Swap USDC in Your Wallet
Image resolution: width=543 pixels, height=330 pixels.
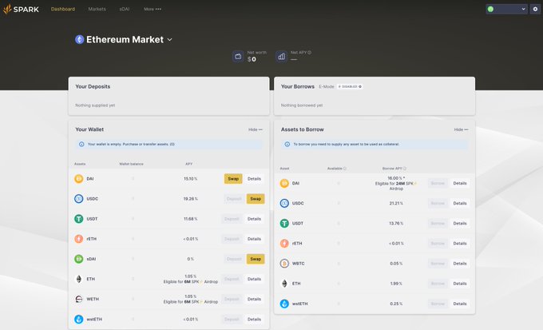click(256, 199)
